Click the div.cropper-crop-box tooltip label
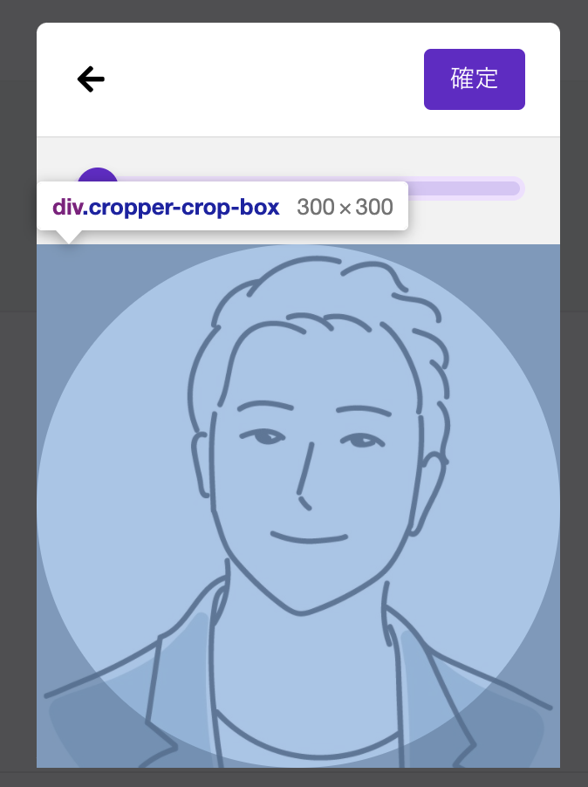This screenshot has width=588, height=787. 166,207
